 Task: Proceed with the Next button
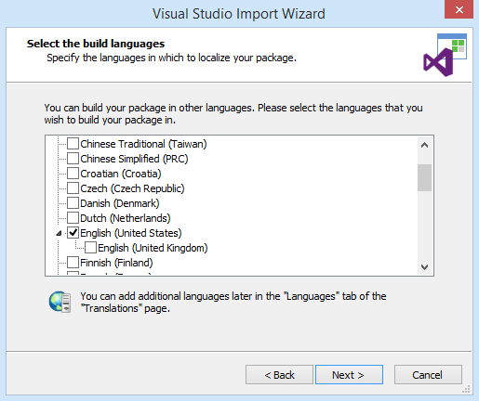349,375
